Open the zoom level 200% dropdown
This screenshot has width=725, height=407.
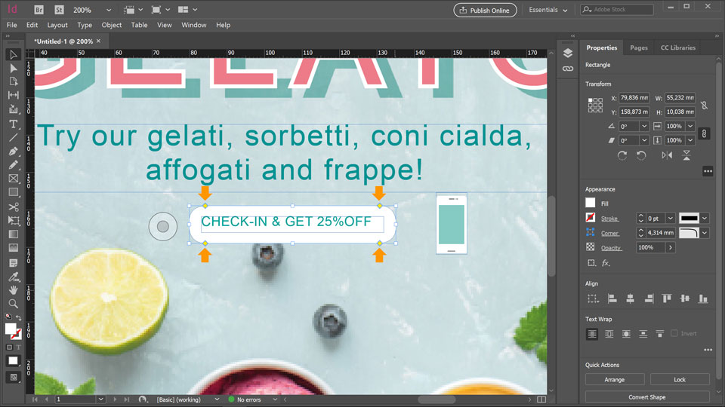tap(109, 10)
